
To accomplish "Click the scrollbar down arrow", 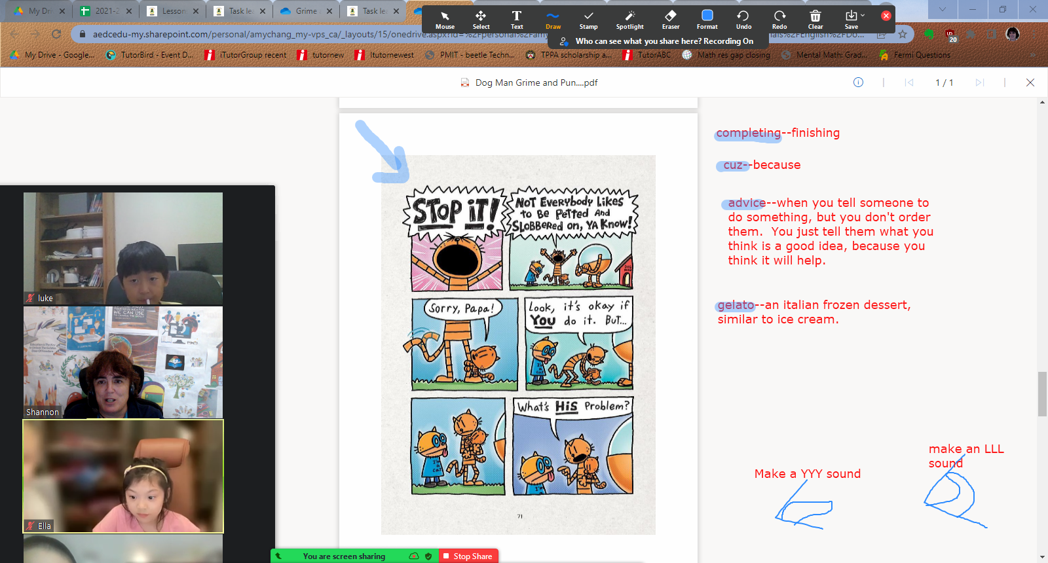I will [1042, 557].
